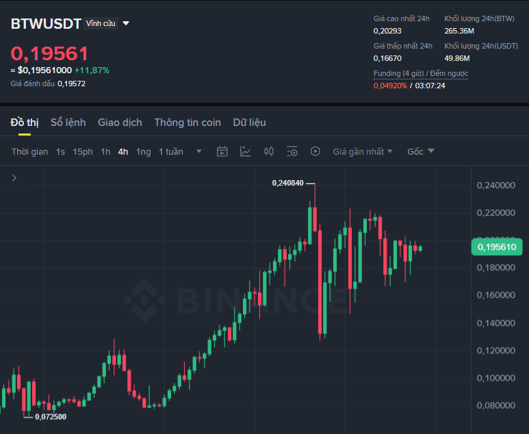Open the BTWUSDT pair selector dropdown arrow

coord(126,24)
